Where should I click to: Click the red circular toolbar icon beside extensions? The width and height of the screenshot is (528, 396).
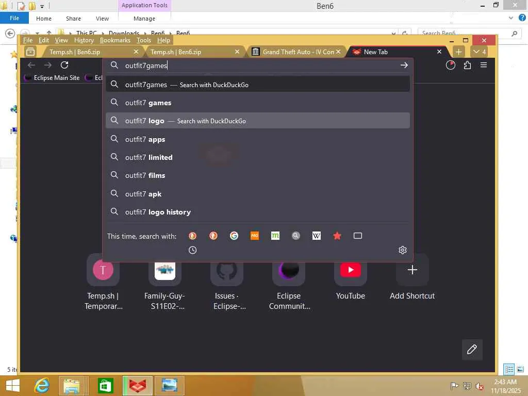[x=451, y=65]
